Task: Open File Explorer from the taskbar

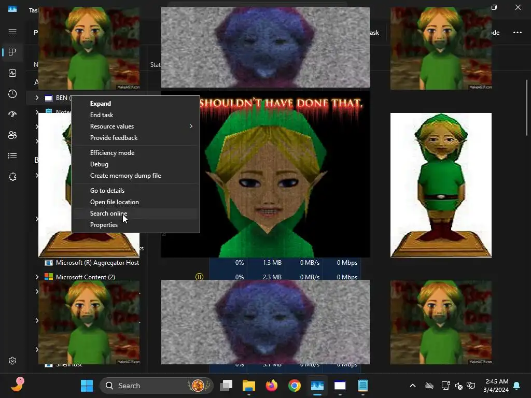Action: pos(249,386)
